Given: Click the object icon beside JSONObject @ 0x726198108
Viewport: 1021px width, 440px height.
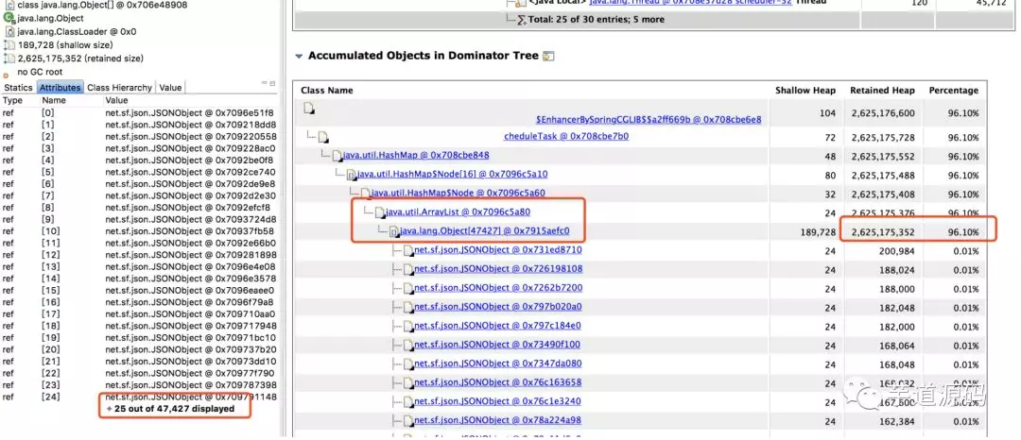Looking at the screenshot, I should (x=407, y=269).
